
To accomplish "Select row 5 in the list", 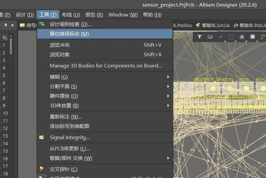I will pos(4,76).
